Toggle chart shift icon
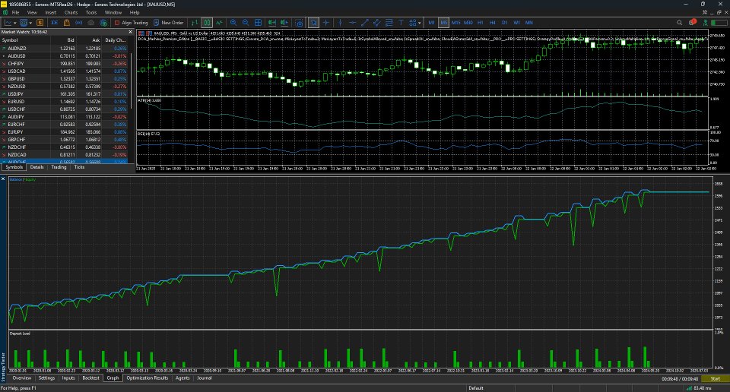 (284, 22)
